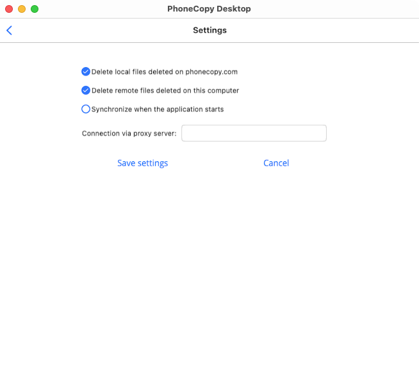
Task: Enable 'Synchronize when the application starts' checkbox
Action: tap(86, 109)
